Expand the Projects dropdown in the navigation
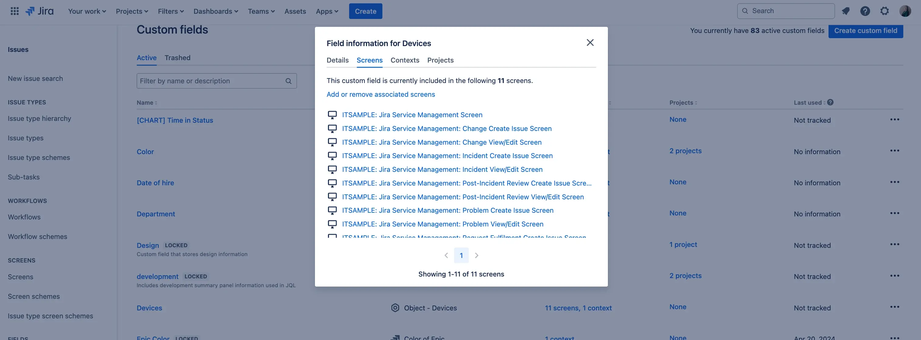921x340 pixels. pyautogui.click(x=132, y=11)
